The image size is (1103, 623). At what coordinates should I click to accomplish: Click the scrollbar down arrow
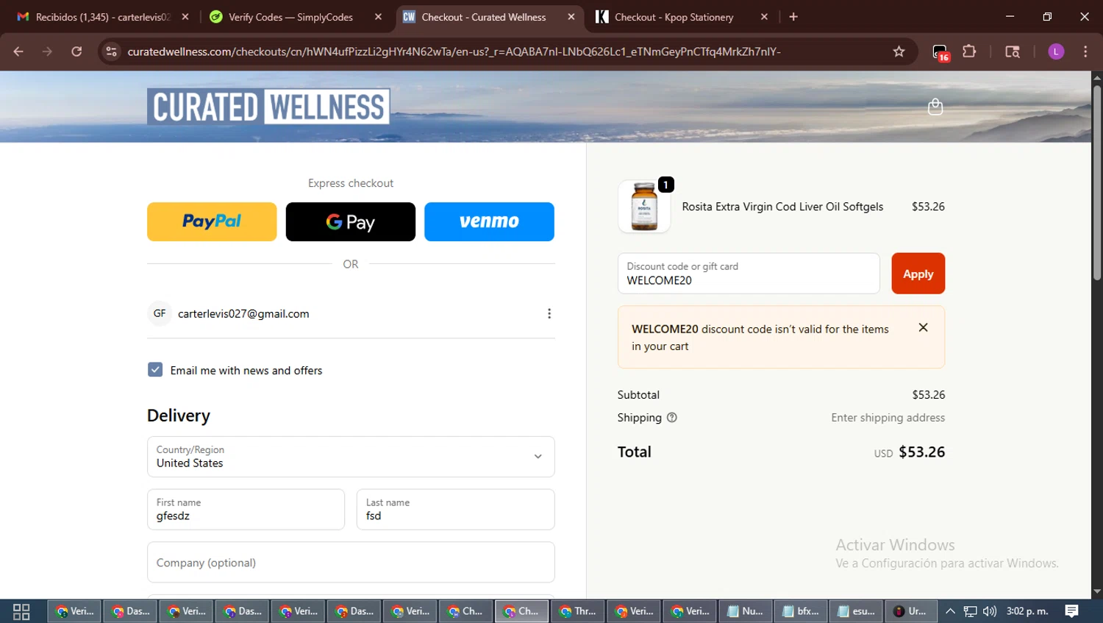pyautogui.click(x=1096, y=591)
